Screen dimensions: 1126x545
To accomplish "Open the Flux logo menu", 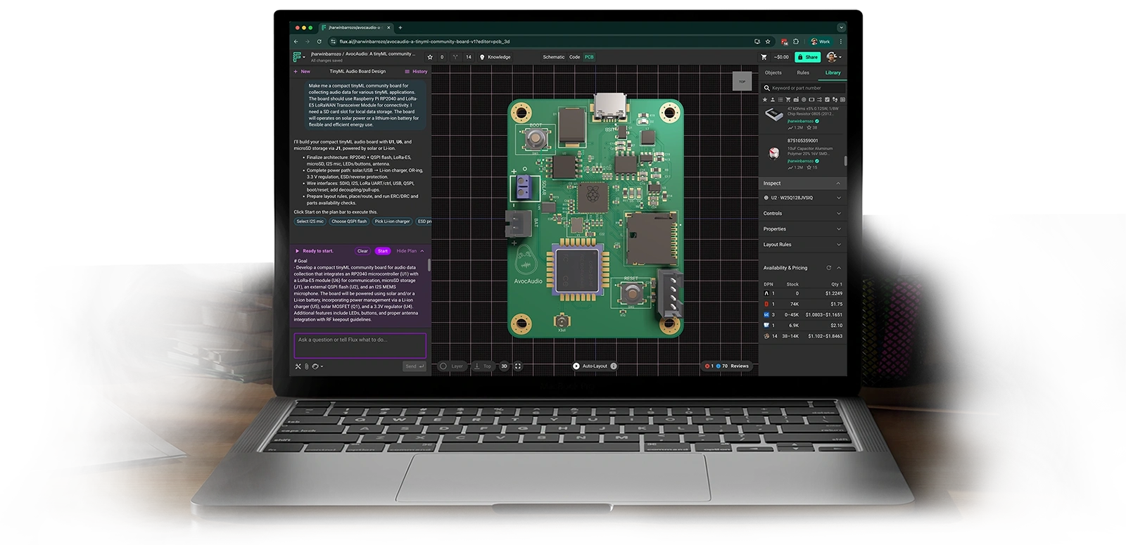I will click(x=298, y=57).
